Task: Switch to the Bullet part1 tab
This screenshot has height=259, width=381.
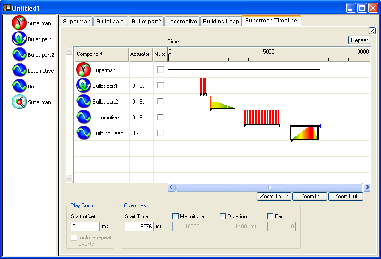Action: 111,22
